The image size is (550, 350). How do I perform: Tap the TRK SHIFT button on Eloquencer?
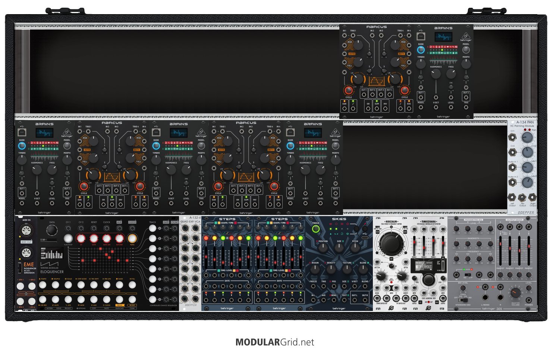pyautogui.click(x=94, y=285)
